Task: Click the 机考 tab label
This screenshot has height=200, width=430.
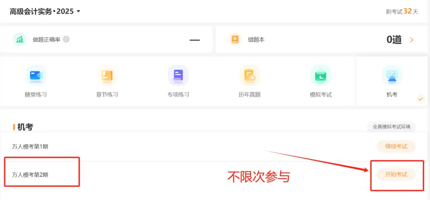Action: point(392,95)
